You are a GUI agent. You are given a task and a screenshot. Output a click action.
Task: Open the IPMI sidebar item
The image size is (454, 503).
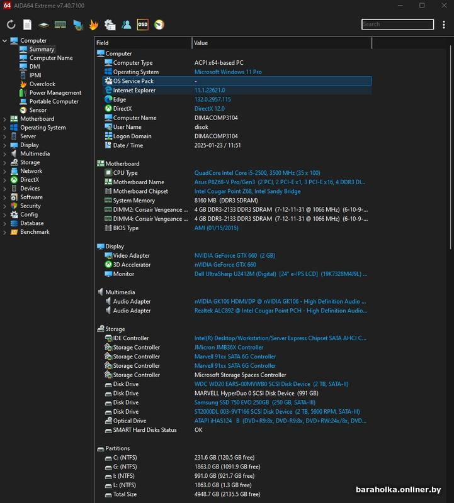click(x=35, y=75)
